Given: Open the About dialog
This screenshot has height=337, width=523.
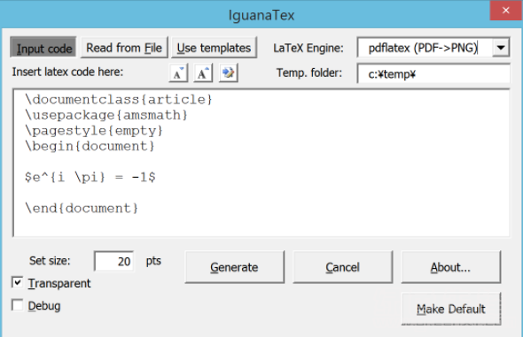Looking at the screenshot, I should tap(450, 267).
